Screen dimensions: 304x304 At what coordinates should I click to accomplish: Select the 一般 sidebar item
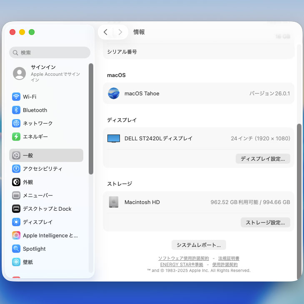(46, 155)
